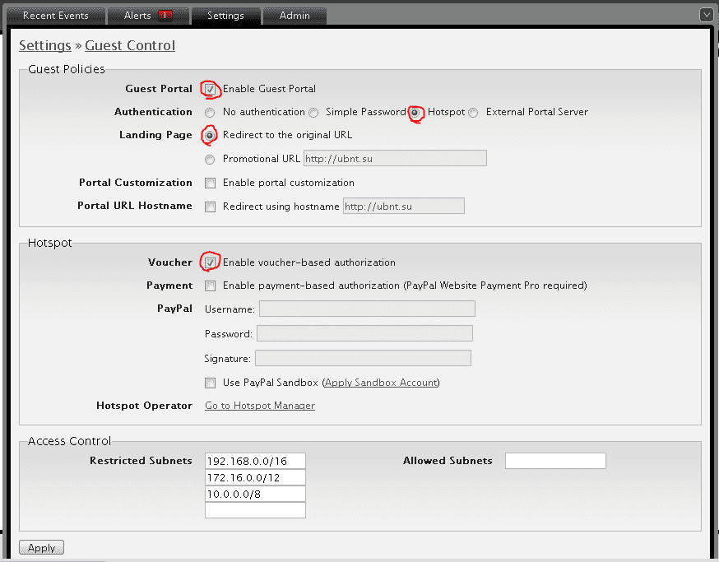The width and height of the screenshot is (719, 562).
Task: Select No authentication radio option
Action: pos(210,113)
